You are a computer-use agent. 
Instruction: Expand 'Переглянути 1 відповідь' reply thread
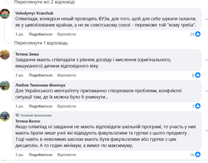click(41, 43)
